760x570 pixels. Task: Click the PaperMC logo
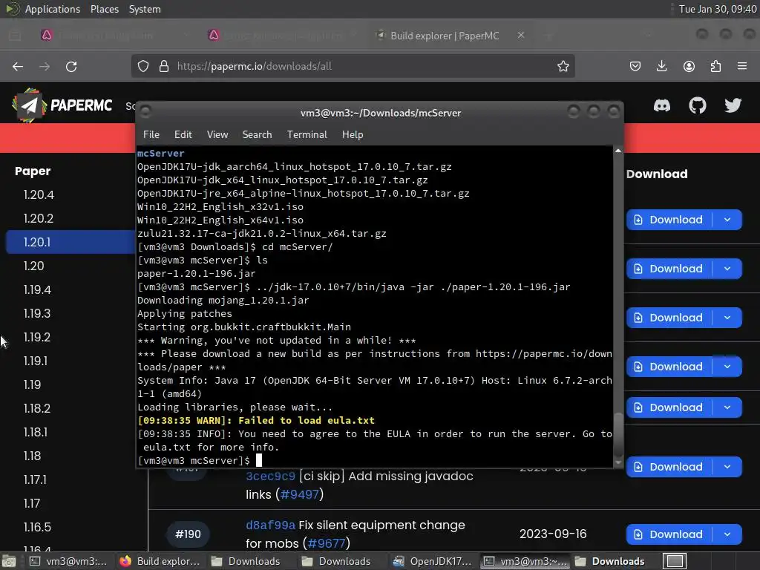[62, 105]
